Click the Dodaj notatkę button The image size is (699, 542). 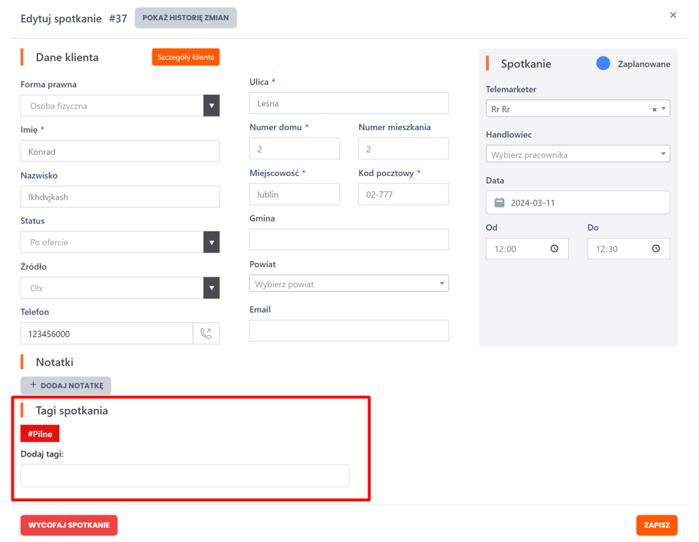coord(66,385)
